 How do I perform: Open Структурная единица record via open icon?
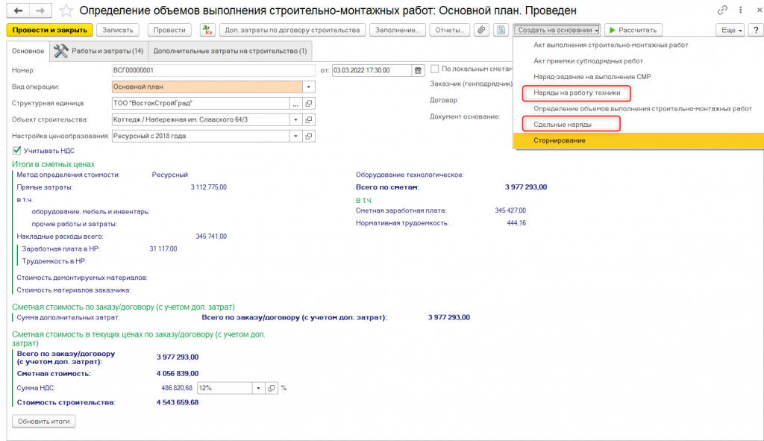click(x=308, y=103)
